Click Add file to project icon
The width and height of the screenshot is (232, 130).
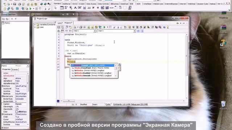pos(28,4)
